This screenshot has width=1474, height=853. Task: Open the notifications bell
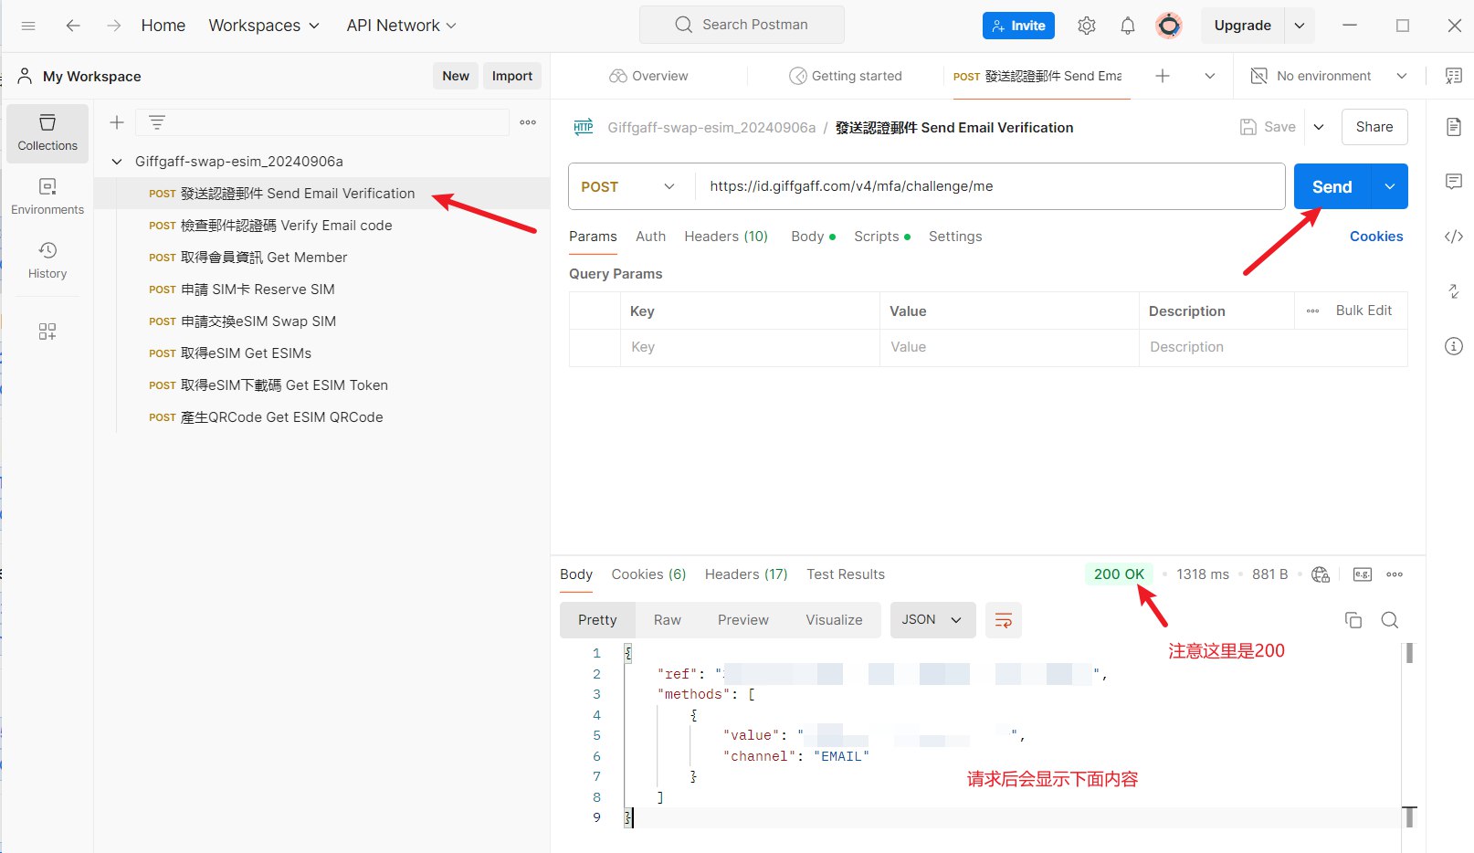tap(1127, 26)
